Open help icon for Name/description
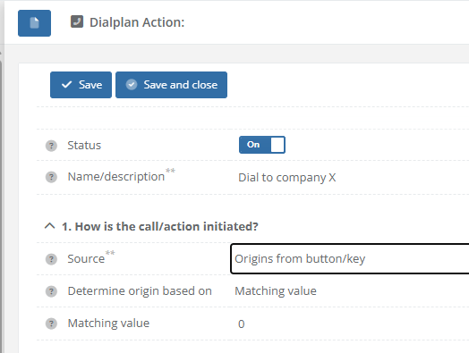The width and height of the screenshot is (469, 353). [x=51, y=177]
